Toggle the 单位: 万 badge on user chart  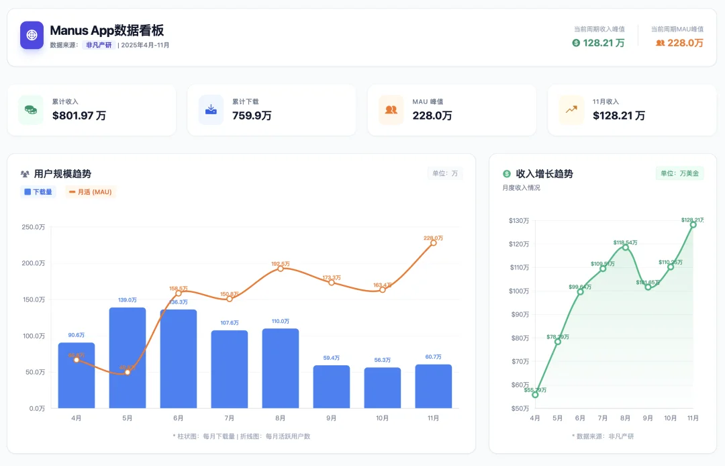[444, 173]
